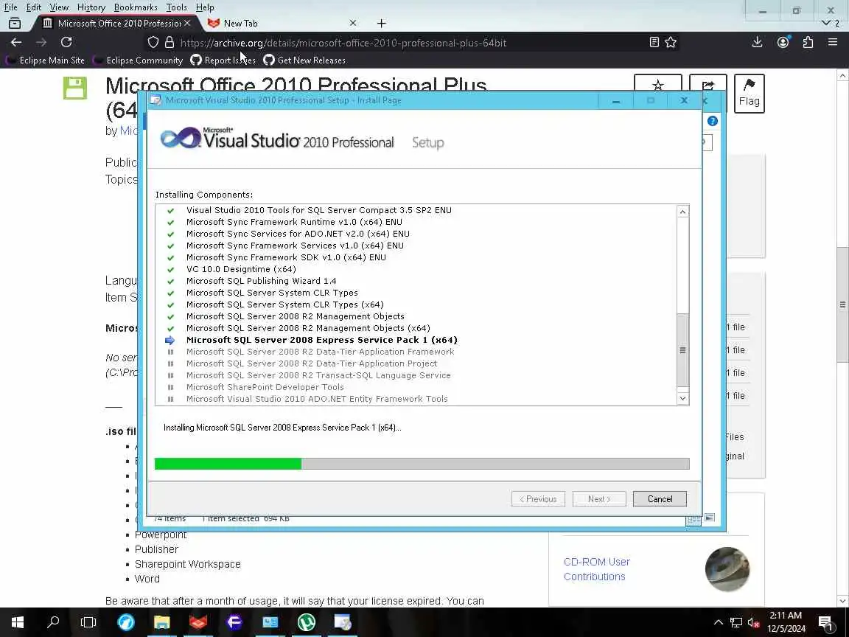This screenshot has width=849, height=637.
Task: Open File Explorer from taskbar
Action: click(162, 622)
